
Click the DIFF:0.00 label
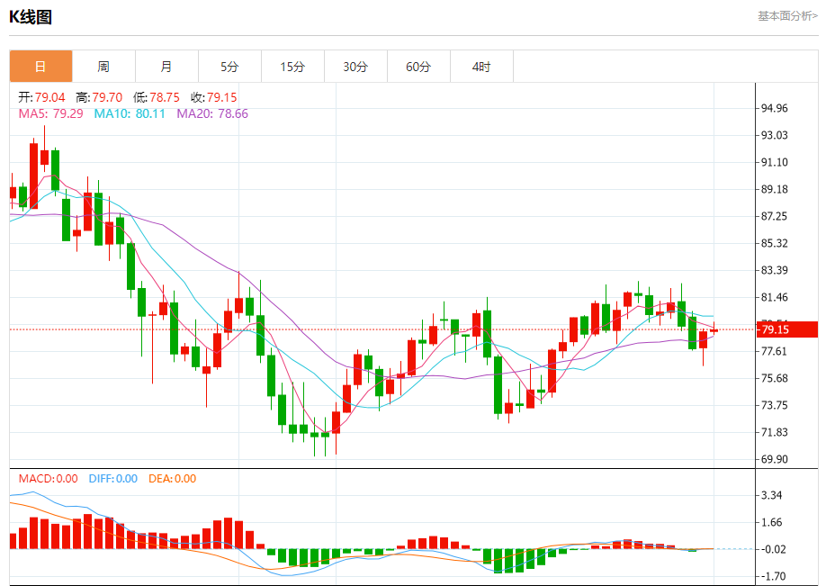tap(112, 479)
